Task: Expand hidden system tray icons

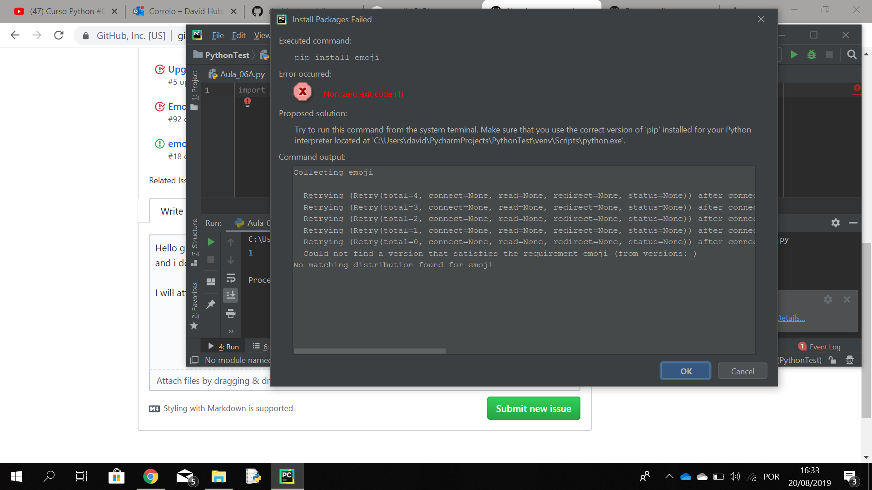Action: 669,476
